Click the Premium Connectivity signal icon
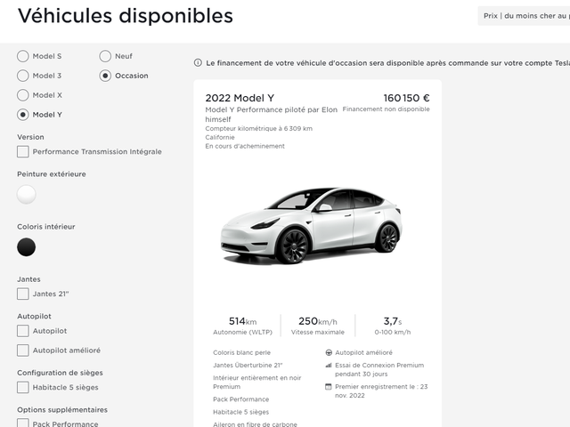The height and width of the screenshot is (427, 570). tap(329, 366)
